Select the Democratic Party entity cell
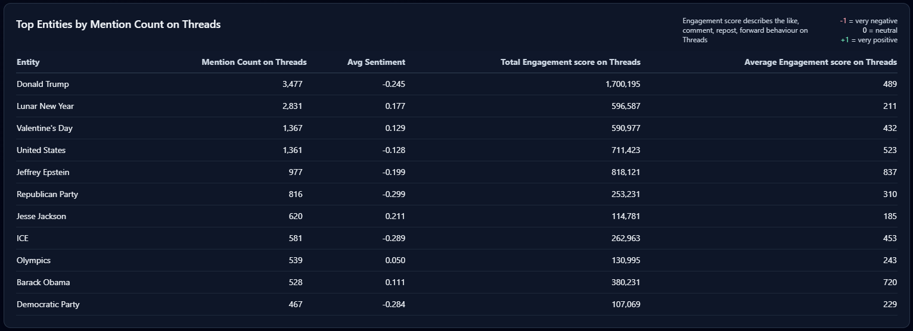913x331 pixels. pyautogui.click(x=48, y=304)
